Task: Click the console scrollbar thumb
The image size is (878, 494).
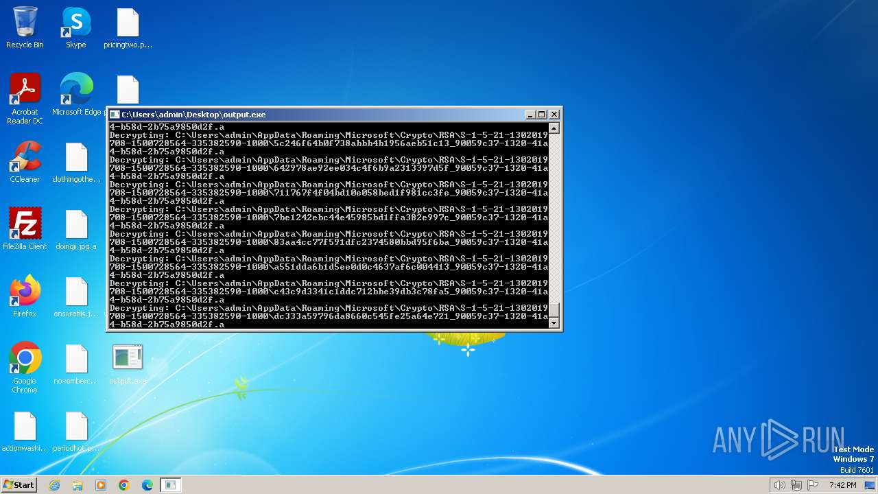Action: [x=554, y=309]
